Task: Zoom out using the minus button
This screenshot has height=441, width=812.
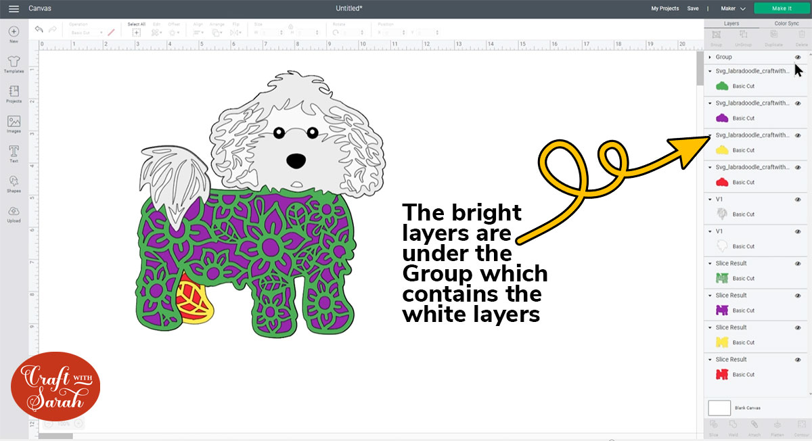Action: point(49,423)
